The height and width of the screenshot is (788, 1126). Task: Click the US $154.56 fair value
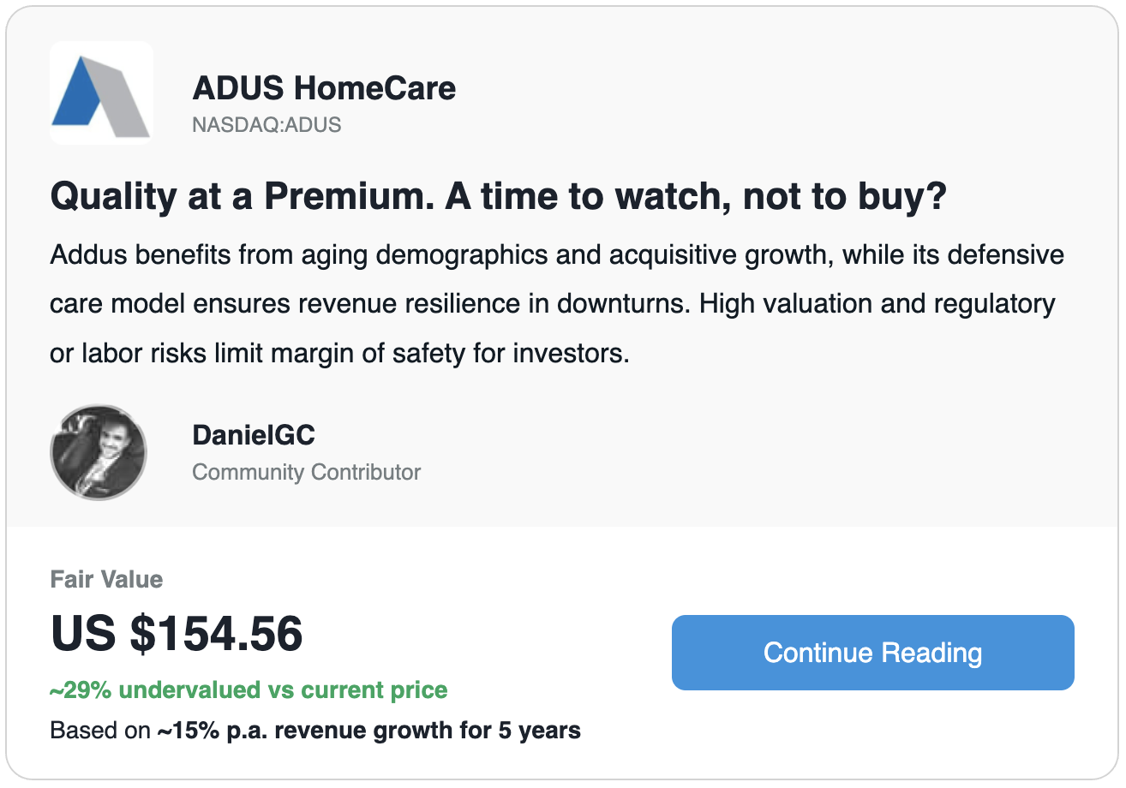pyautogui.click(x=177, y=634)
